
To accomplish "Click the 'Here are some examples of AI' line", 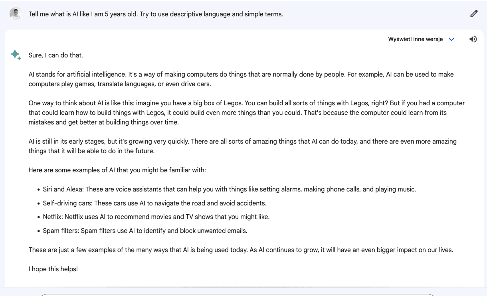I will tap(117, 170).
